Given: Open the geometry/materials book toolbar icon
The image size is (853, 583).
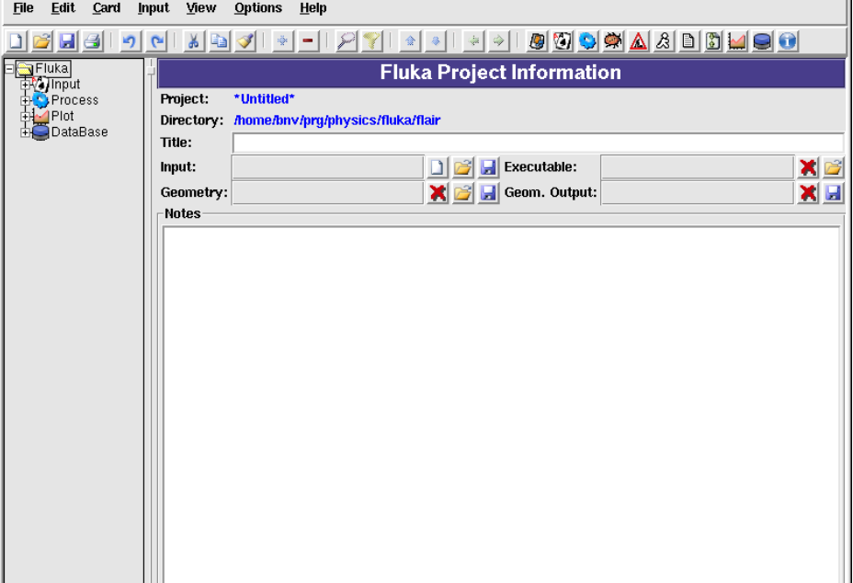Looking at the screenshot, I should point(537,40).
